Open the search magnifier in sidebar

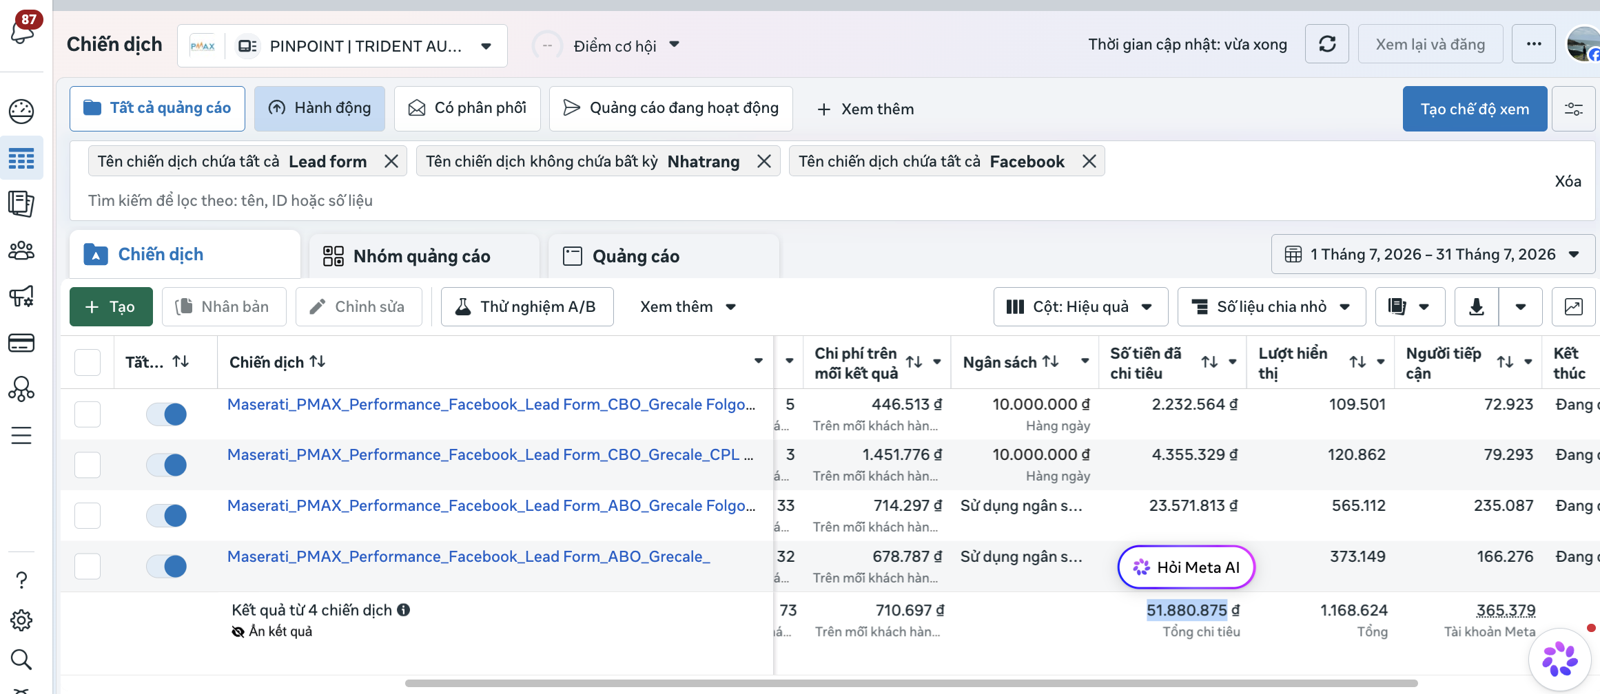tap(21, 660)
